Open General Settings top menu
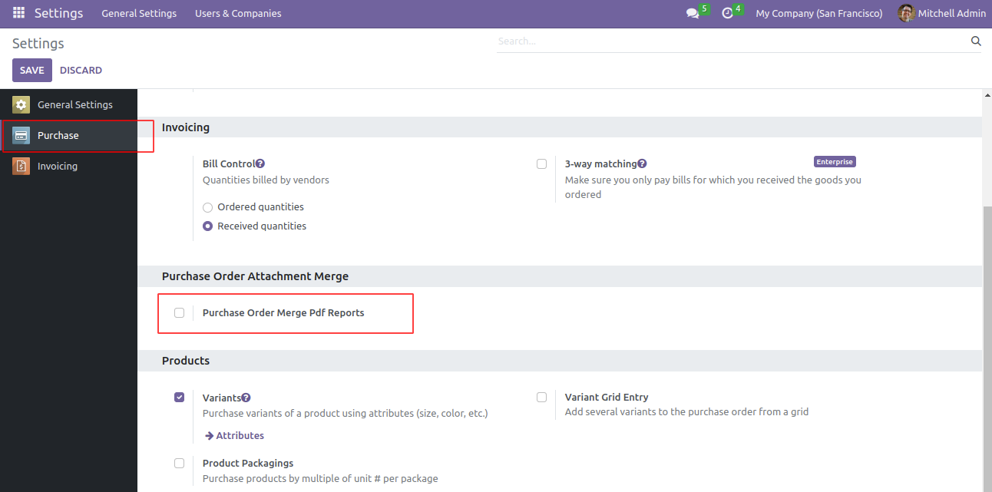992x492 pixels. [139, 13]
